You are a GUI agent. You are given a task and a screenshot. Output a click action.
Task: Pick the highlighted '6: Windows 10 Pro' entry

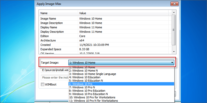[121, 84]
